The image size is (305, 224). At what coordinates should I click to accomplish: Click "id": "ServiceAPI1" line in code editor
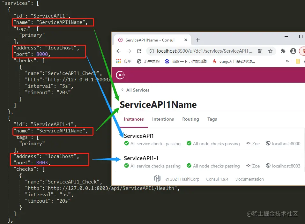(x=42, y=16)
